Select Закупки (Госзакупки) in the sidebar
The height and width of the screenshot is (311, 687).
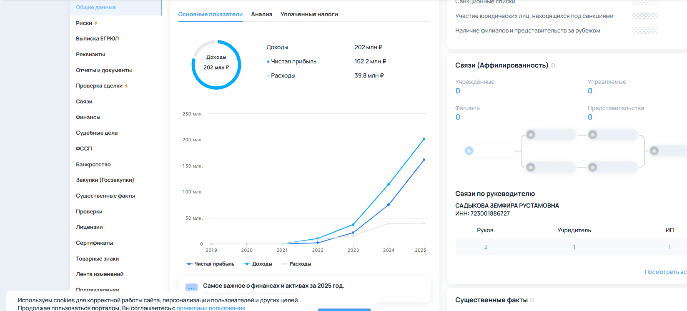click(105, 180)
